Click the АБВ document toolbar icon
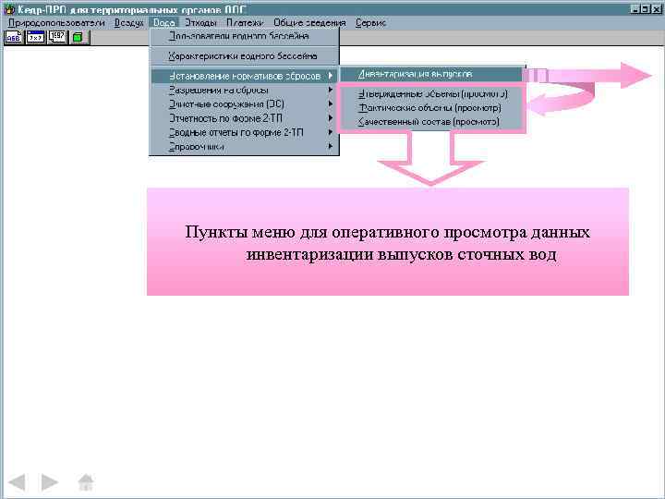Viewport: 665px width, 499px height. pyautogui.click(x=14, y=37)
